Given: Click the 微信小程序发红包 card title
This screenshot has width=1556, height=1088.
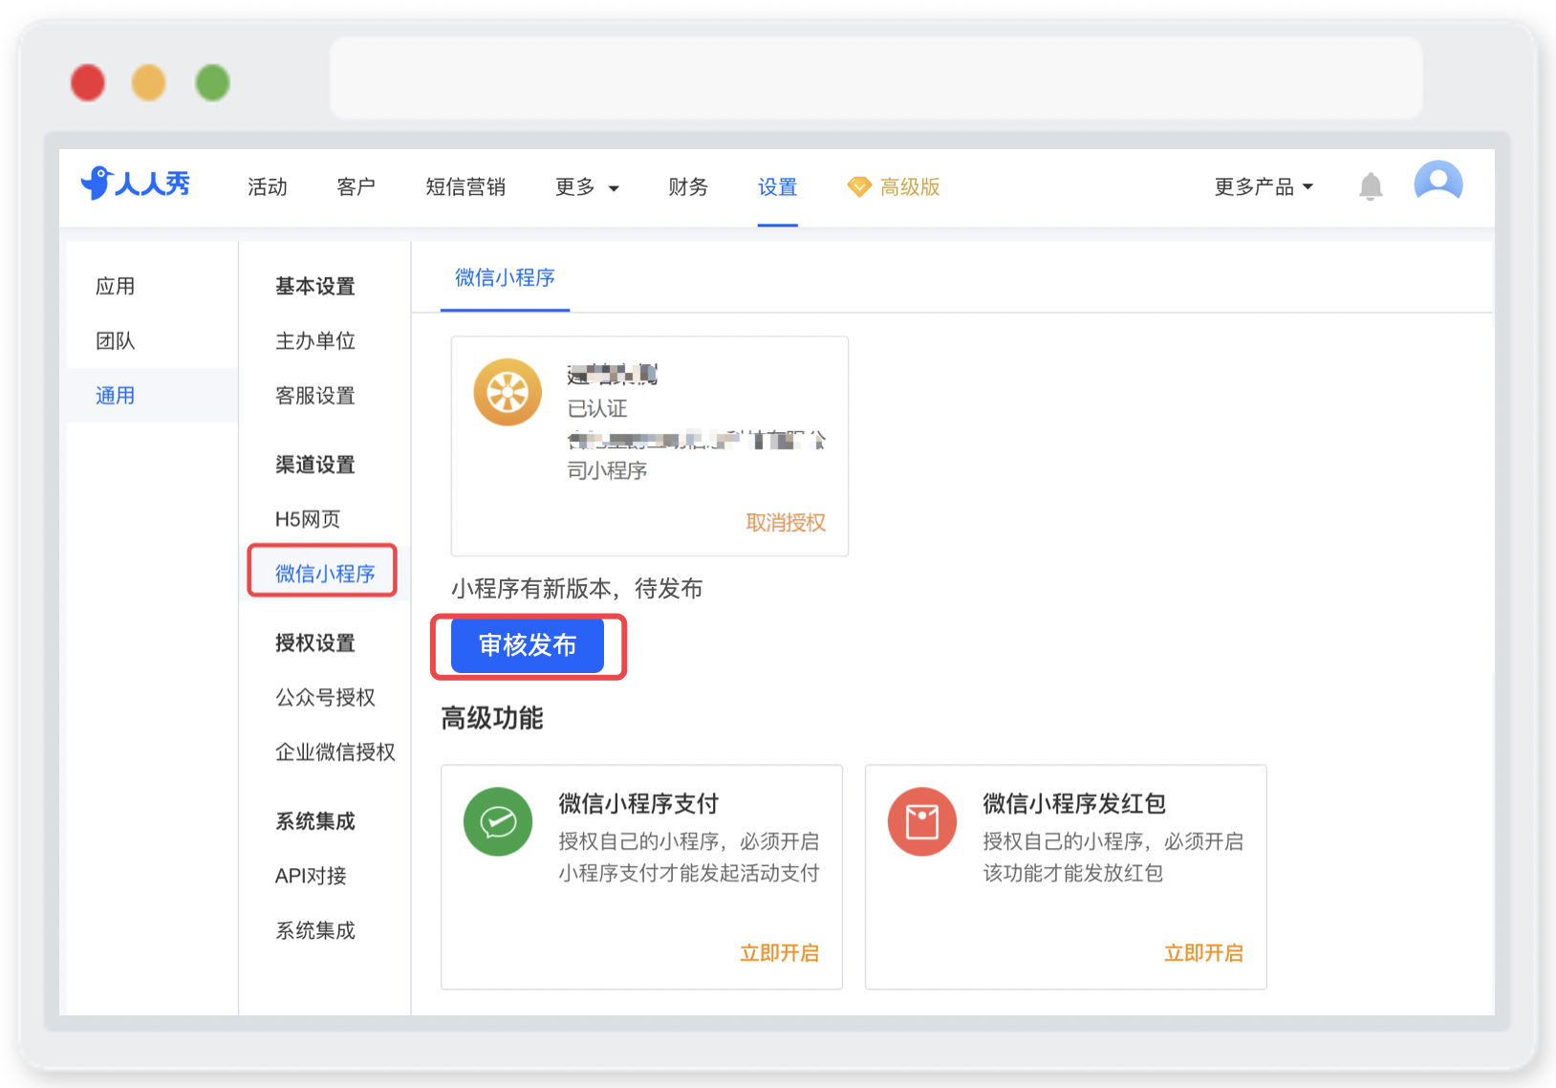Looking at the screenshot, I should (1074, 804).
